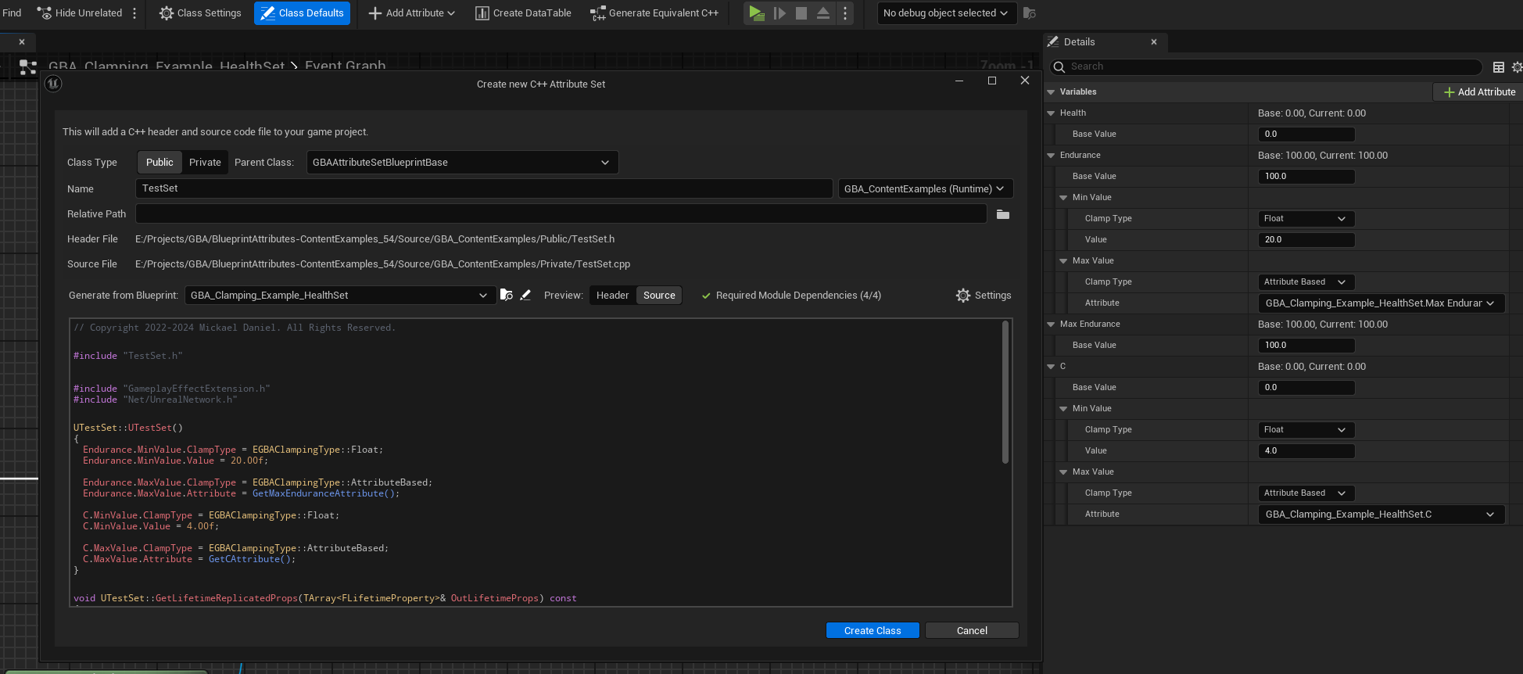Open C Max Value Clamp Type dropdown
The image size is (1523, 674).
1306,493
